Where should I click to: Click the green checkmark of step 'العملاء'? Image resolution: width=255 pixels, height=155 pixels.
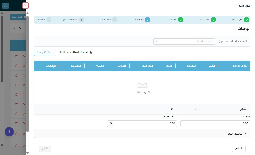tap(213, 20)
